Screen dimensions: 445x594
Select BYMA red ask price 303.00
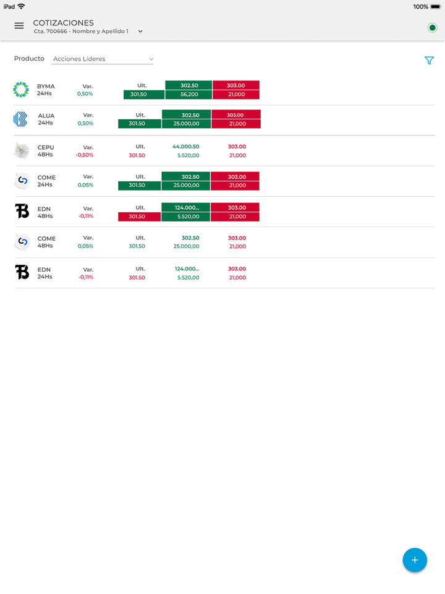coord(235,85)
